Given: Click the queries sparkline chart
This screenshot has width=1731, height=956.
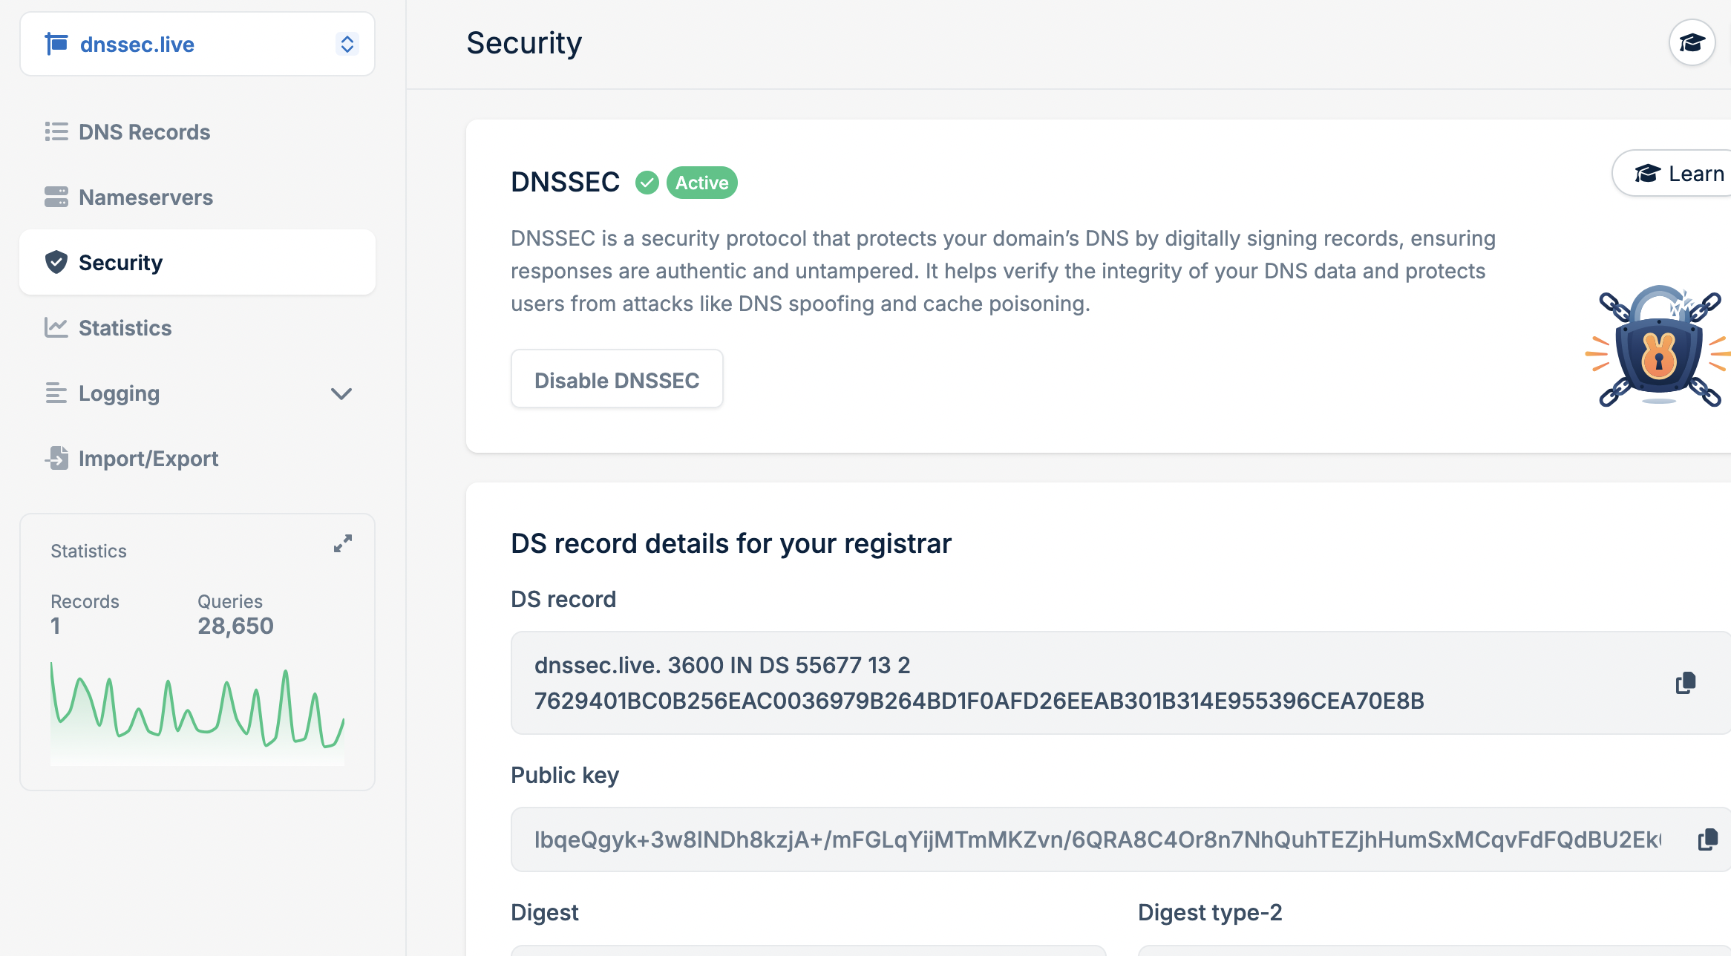Looking at the screenshot, I should (197, 709).
